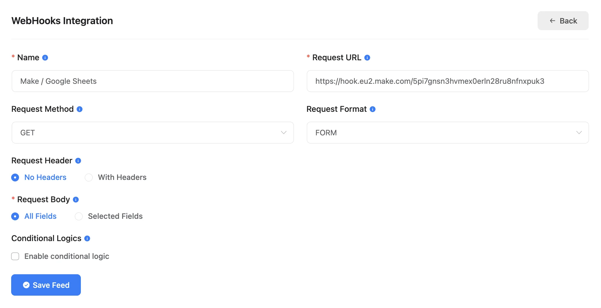This screenshot has width=601, height=308.
Task: Go back using the Back button
Action: (563, 21)
